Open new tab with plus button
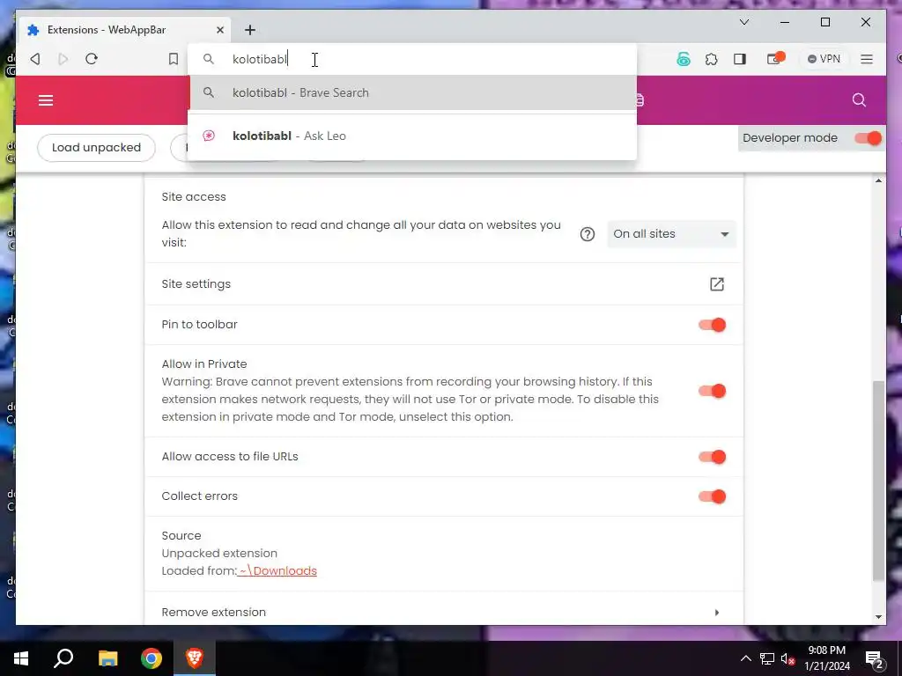This screenshot has width=902, height=676. tap(249, 30)
